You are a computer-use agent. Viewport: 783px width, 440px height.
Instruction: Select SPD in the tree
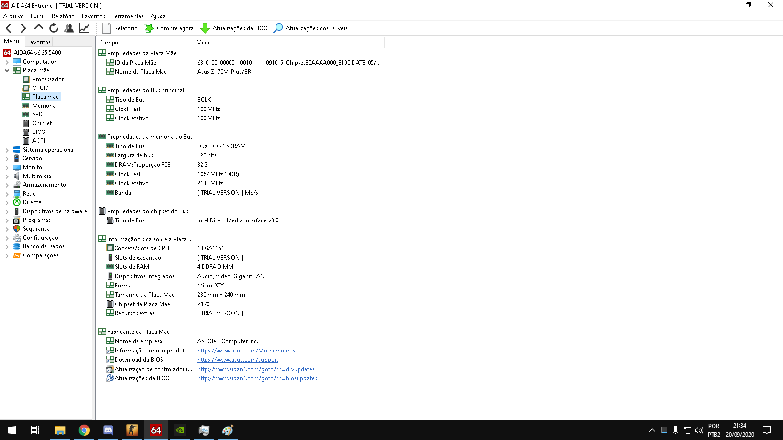point(37,114)
